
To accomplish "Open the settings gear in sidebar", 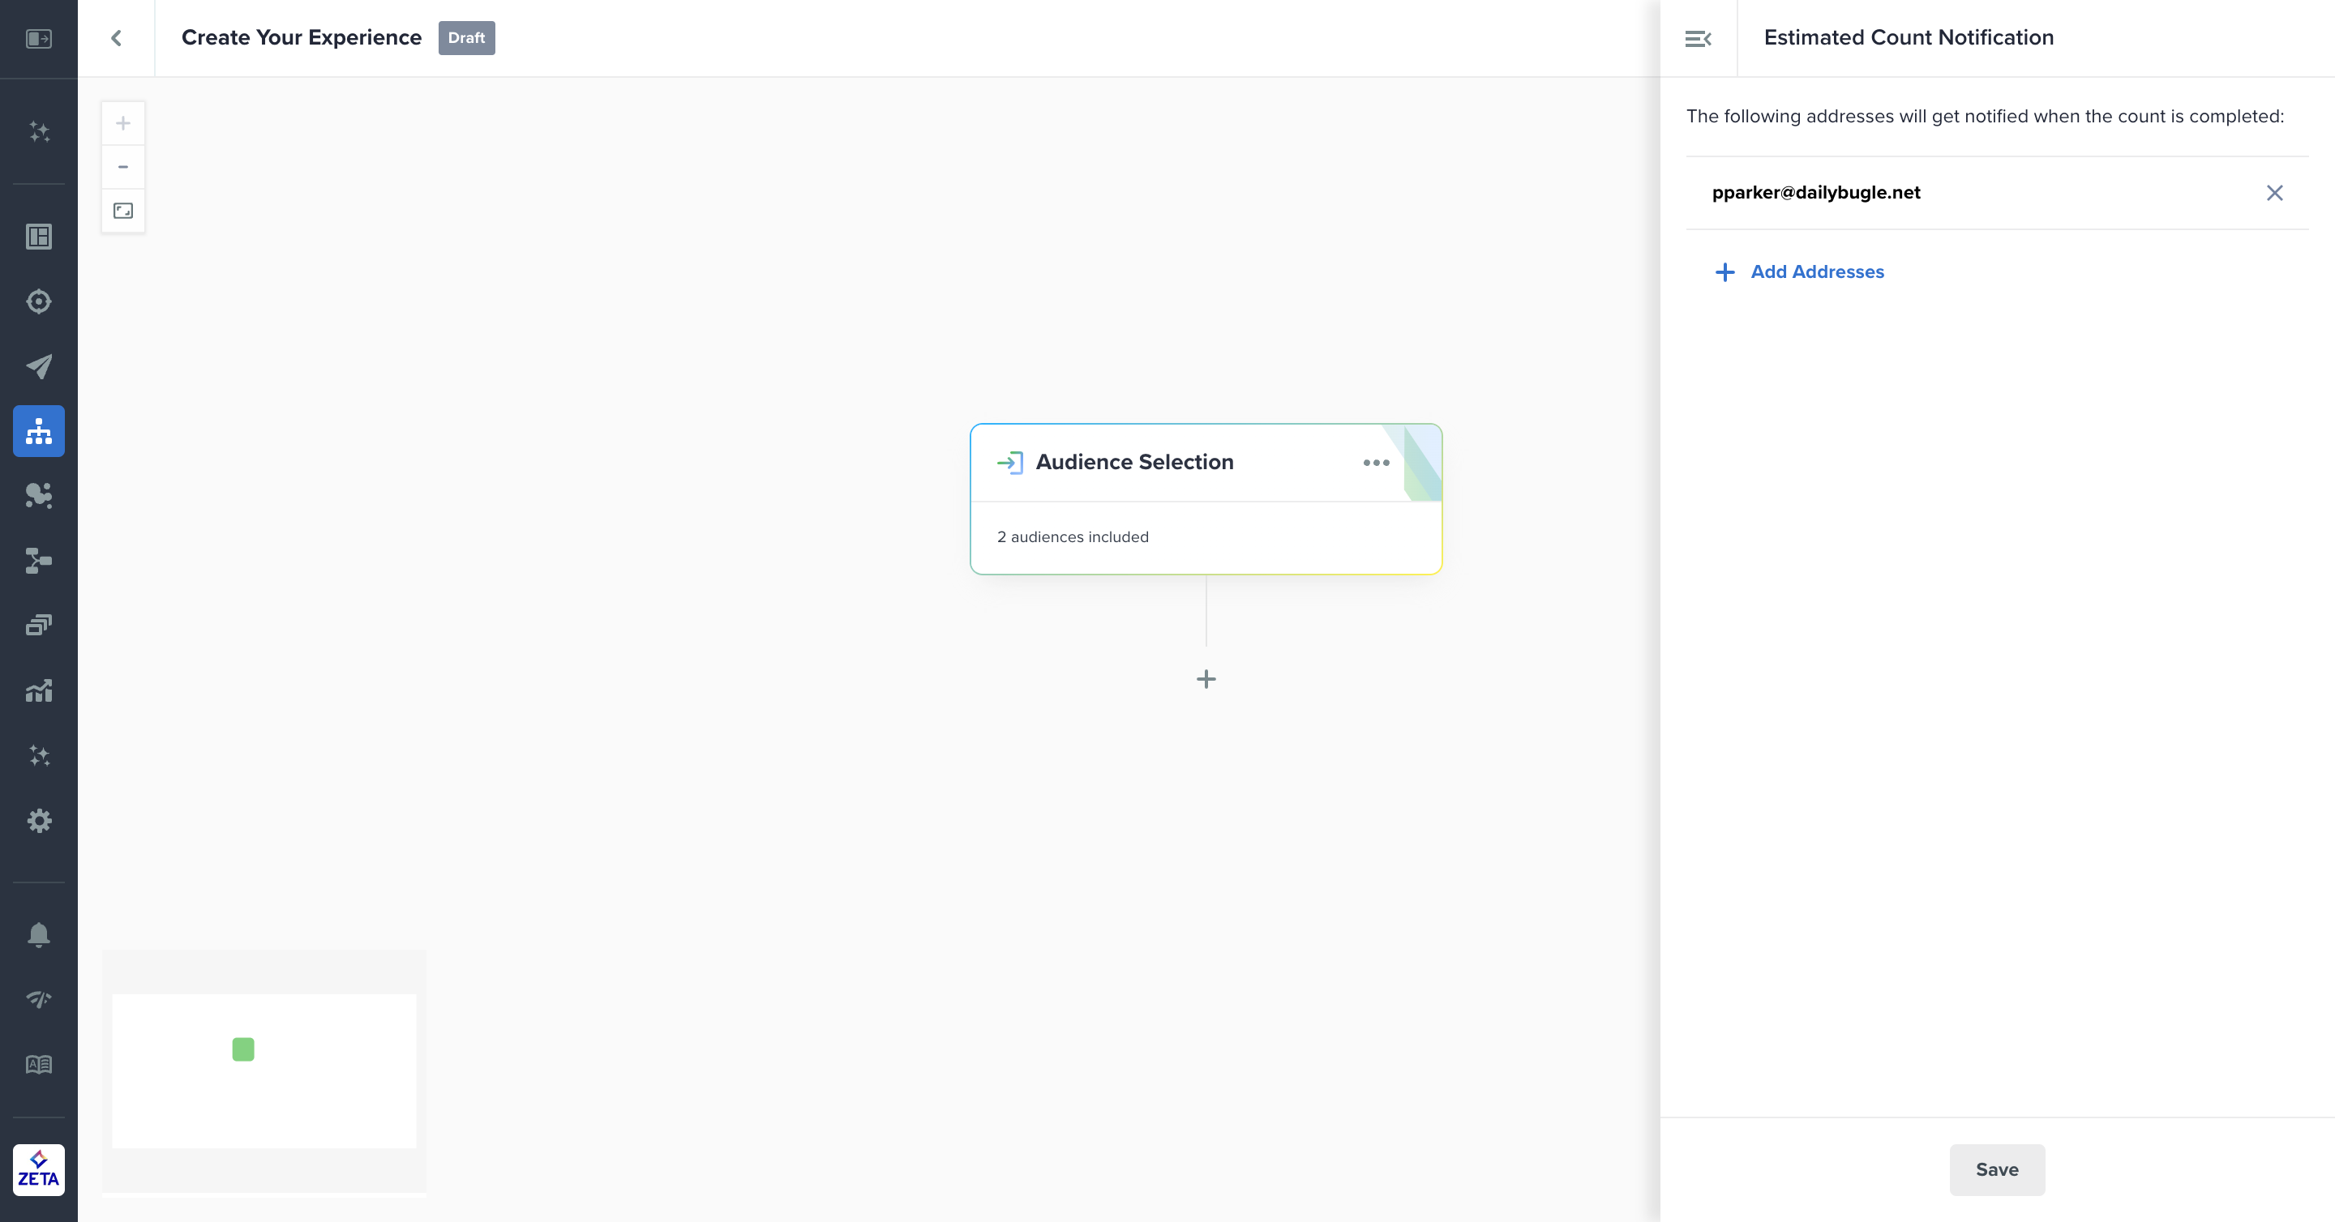I will tap(39, 821).
